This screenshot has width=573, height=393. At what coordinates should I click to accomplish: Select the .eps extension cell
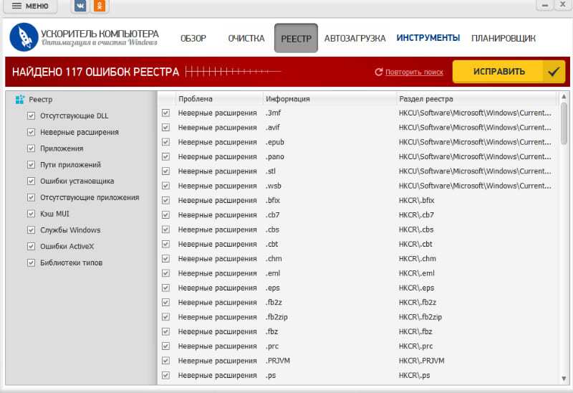click(x=273, y=288)
